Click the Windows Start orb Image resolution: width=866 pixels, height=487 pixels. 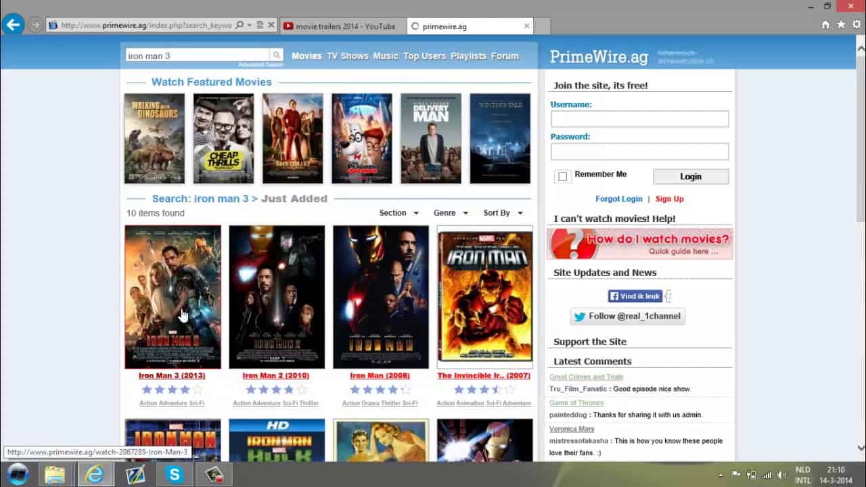point(18,474)
